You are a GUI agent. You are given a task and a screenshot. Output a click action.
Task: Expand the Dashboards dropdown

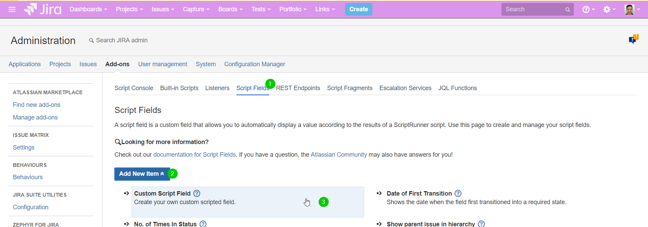(88, 9)
